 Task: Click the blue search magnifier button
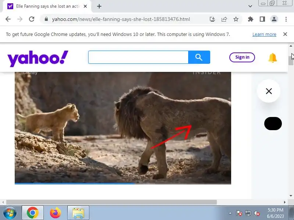tap(199, 57)
